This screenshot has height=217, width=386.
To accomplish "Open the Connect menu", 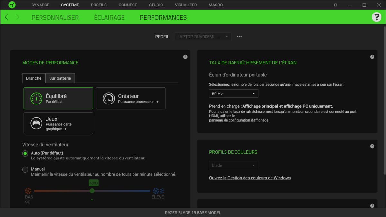I will click(128, 5).
